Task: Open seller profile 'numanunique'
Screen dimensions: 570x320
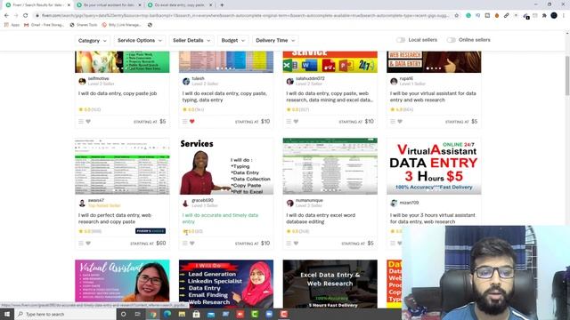Action: pos(309,200)
